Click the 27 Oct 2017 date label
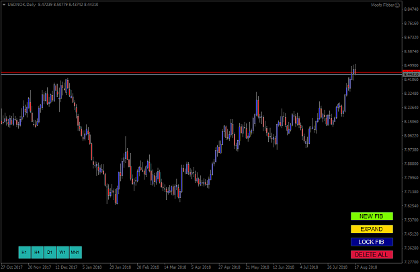This screenshot has width=420, height=272. (11, 267)
